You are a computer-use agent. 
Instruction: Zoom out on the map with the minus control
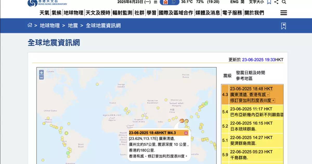point(42,77)
